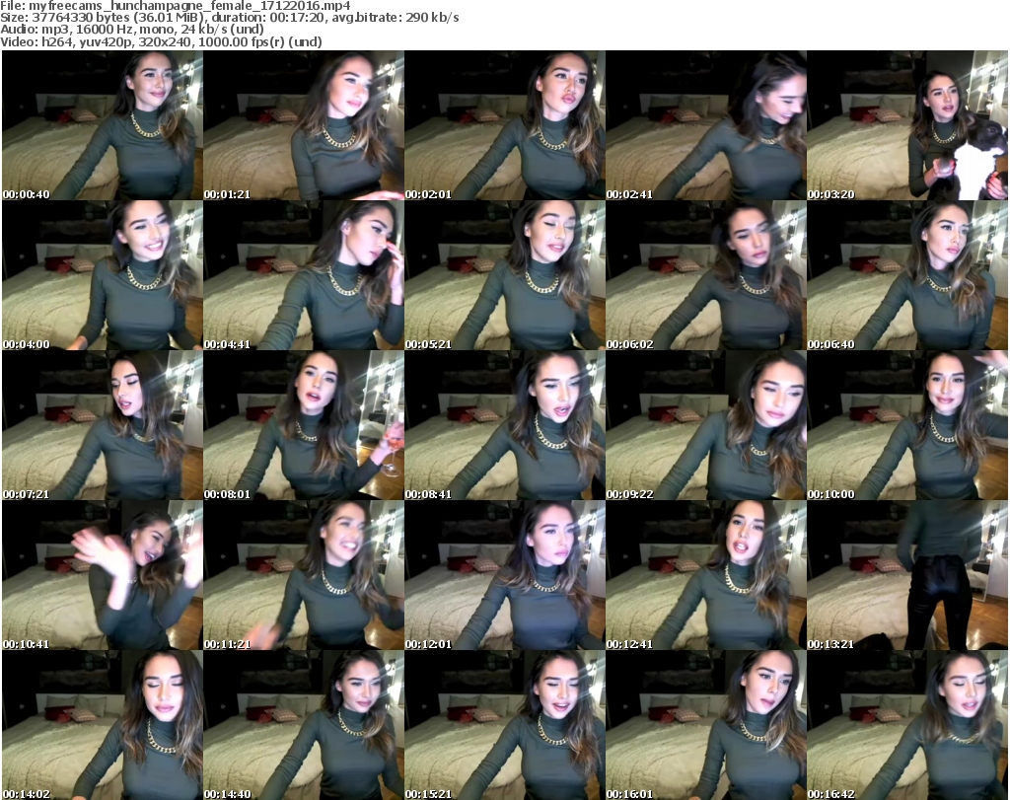Click the 'Video: h264, yuv420p' header line
The width and height of the screenshot is (1010, 800).
tap(161, 41)
